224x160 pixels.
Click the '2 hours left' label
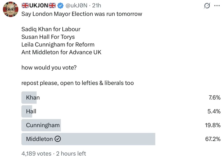pyautogui.click(x=71, y=154)
